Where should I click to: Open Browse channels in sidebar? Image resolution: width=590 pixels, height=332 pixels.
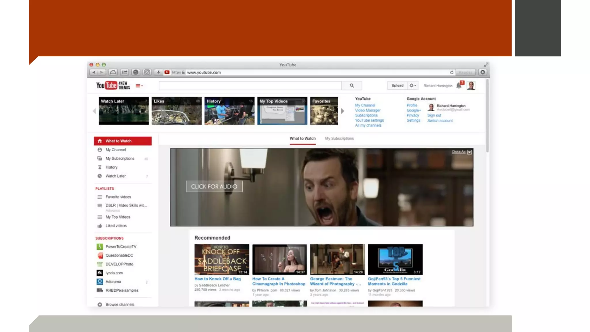point(120,304)
